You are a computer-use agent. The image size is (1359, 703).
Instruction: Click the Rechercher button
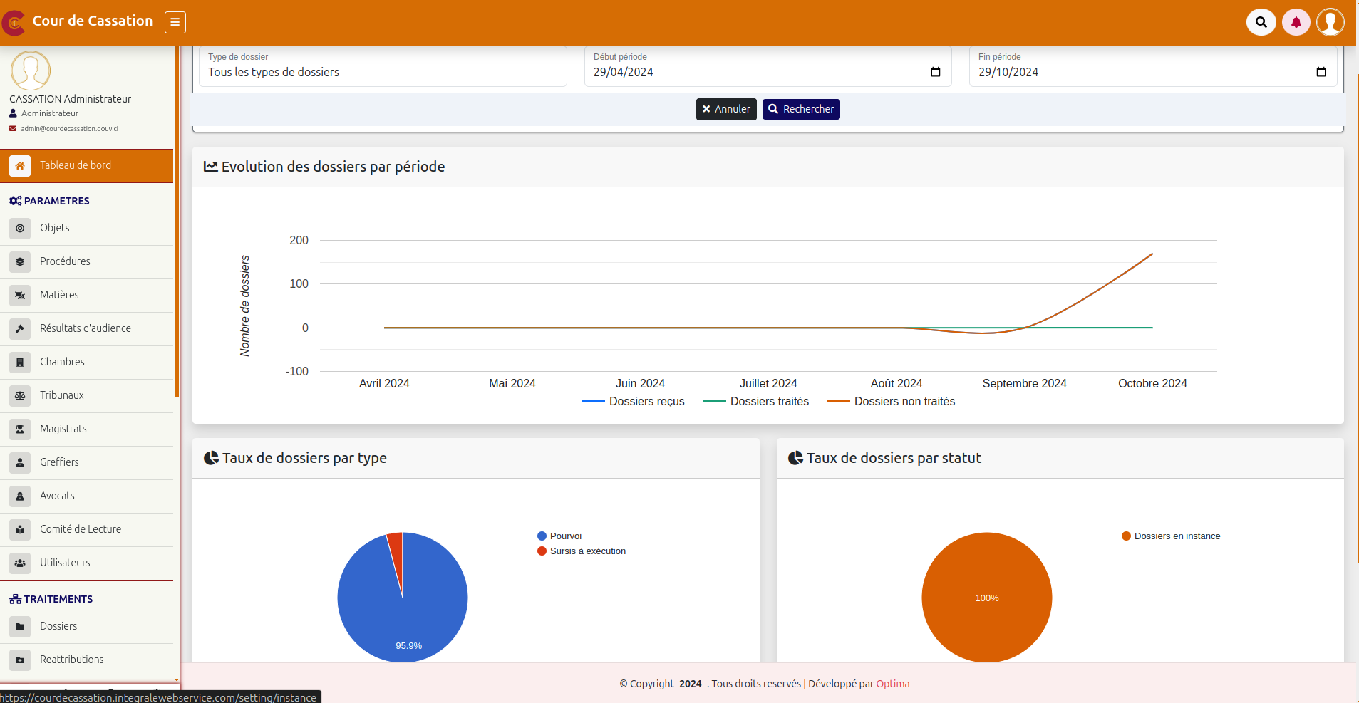click(x=801, y=110)
